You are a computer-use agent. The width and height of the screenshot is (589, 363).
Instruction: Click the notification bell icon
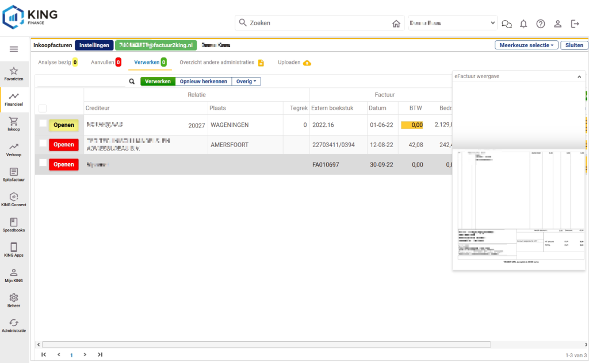523,24
